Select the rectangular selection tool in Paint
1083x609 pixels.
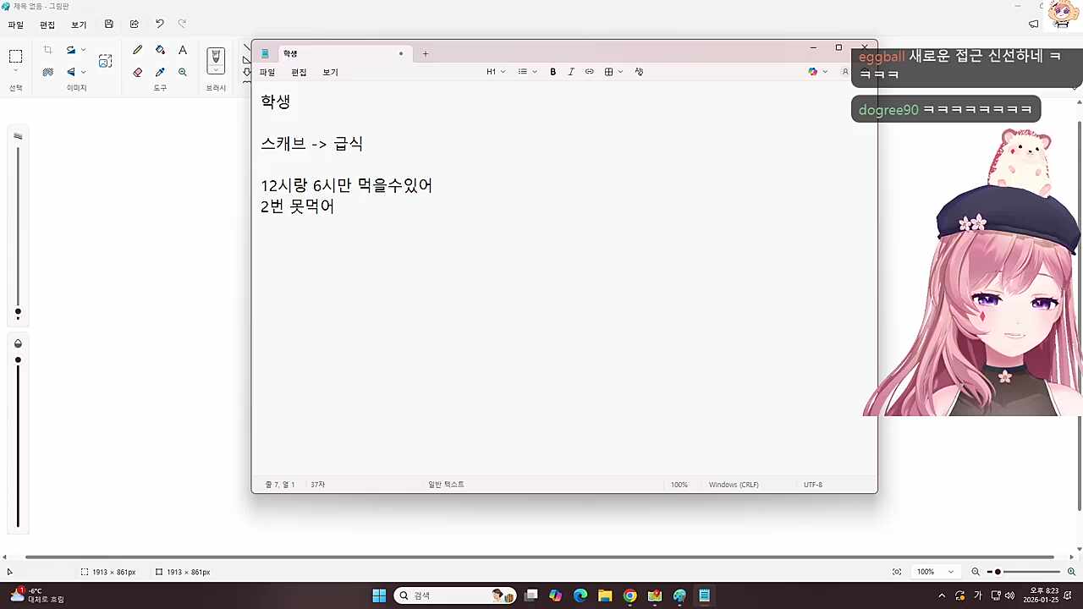point(15,57)
